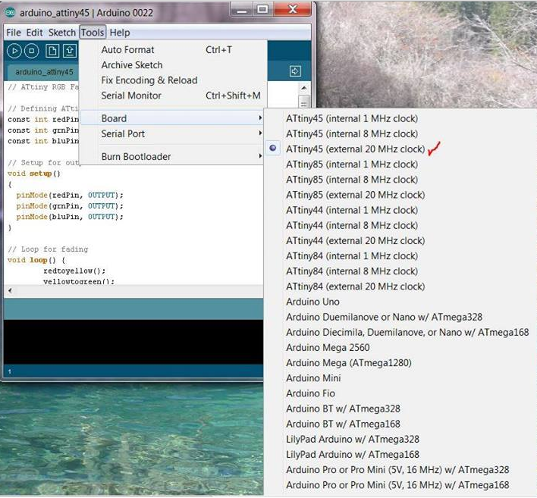537x498 pixels.
Task: Maximize the Arduino 0022 window
Action: click(262, 10)
